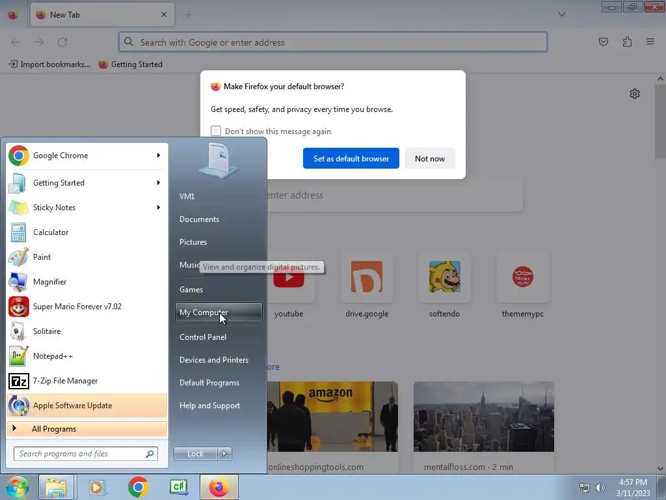Open Firefox hamburger application menu
666x500 pixels.
[x=650, y=42]
